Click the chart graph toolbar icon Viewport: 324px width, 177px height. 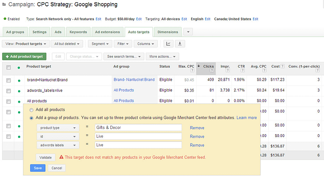point(169,44)
